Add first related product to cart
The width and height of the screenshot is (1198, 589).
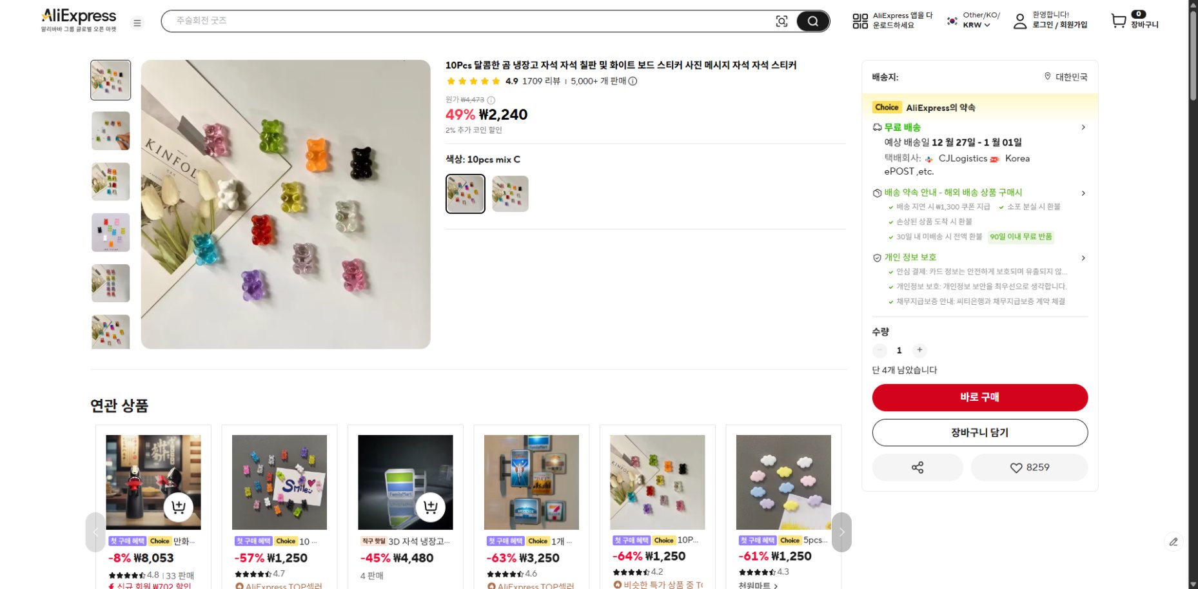coord(179,507)
